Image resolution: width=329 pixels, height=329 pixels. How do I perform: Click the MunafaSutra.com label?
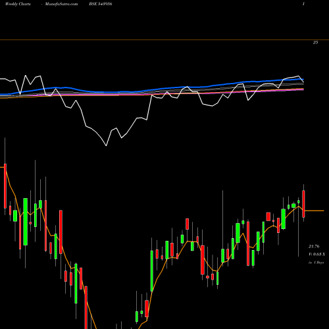tap(61, 4)
